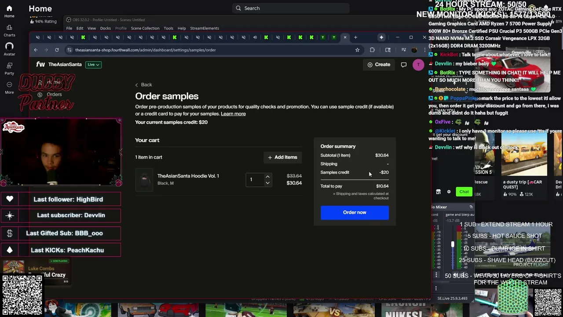Screen dimensions: 563x317
Task: Go back in the browser
Action: [36, 50]
